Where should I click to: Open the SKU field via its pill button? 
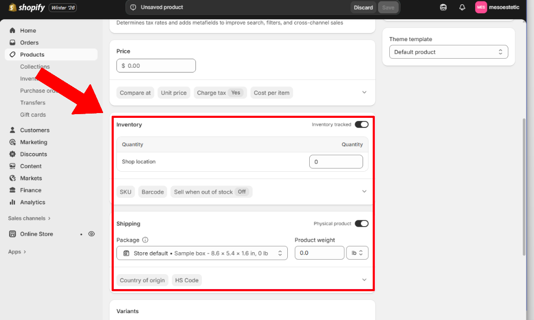(x=125, y=191)
